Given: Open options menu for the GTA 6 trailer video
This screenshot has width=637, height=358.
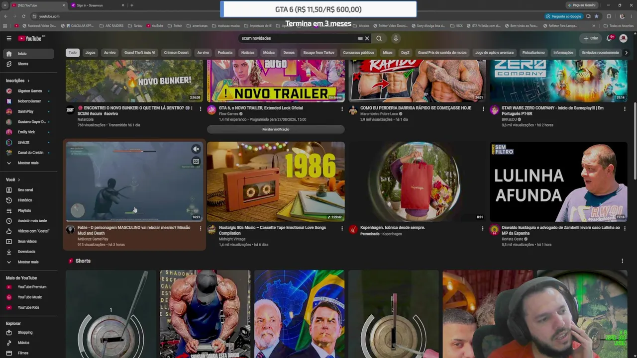Looking at the screenshot, I should tap(342, 109).
